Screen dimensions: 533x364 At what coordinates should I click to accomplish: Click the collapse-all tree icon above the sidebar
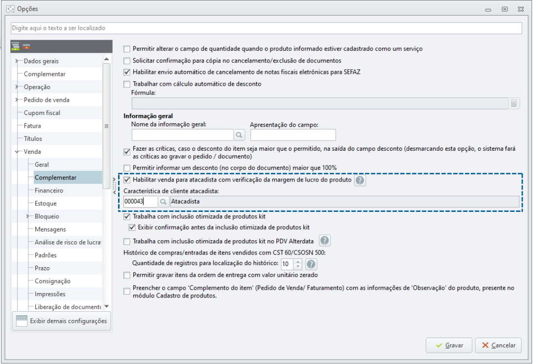[x=26, y=46]
